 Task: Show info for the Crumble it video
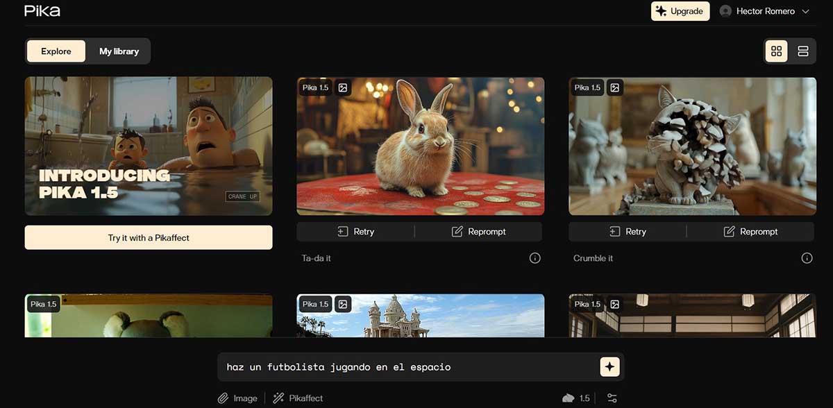tap(807, 258)
